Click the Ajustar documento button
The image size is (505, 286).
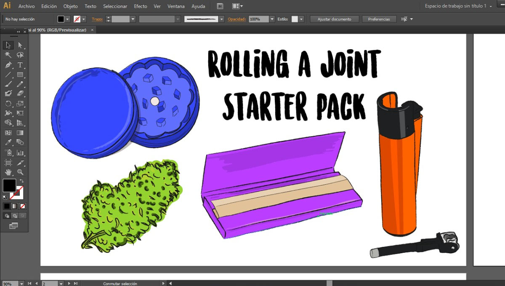pos(335,19)
